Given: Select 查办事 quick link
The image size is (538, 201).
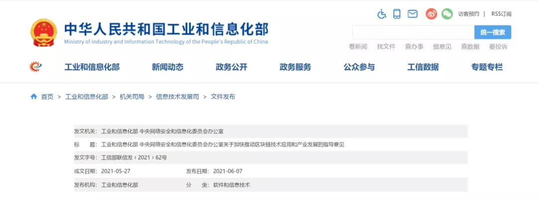Looking at the screenshot, I should pyautogui.click(x=414, y=47).
